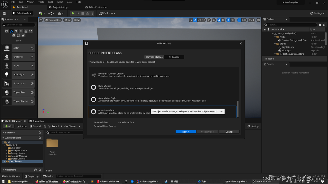Select Common Classes tab in dialog
Image resolution: width=328 pixels, height=184 pixels.
click(x=154, y=57)
